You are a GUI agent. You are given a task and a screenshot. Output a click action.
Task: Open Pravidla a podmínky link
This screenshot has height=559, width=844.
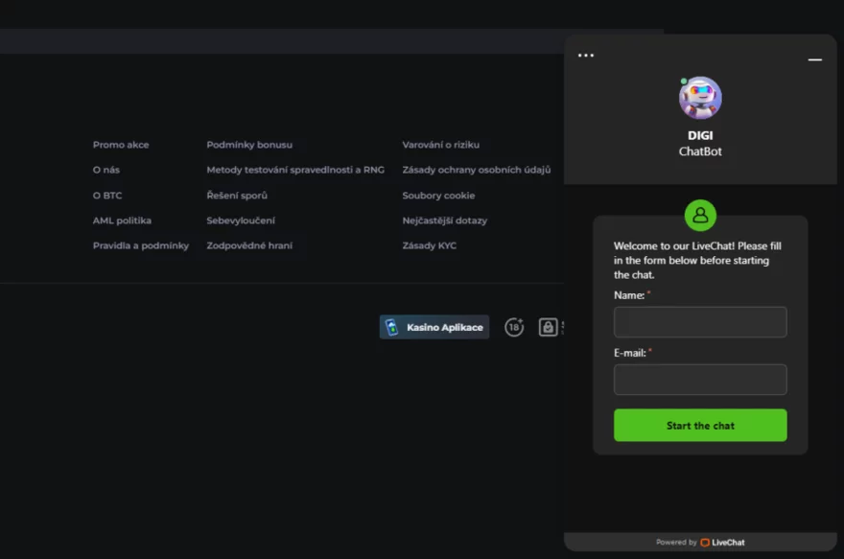141,245
